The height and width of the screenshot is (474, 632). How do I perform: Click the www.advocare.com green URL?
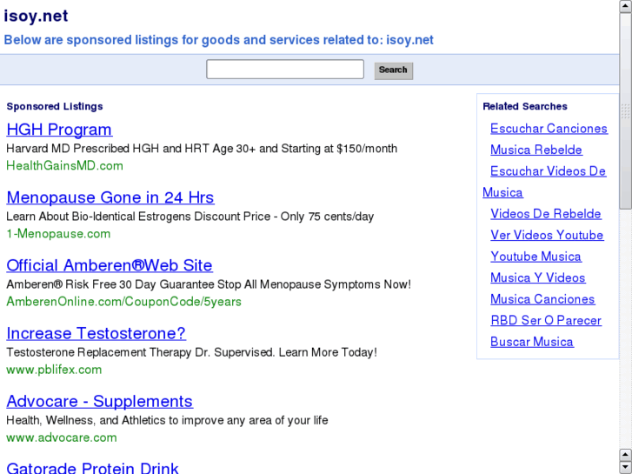click(62, 437)
